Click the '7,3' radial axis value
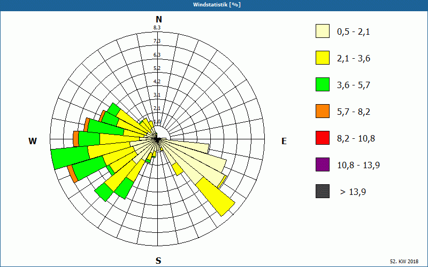This screenshot has width=428, height=267. (x=157, y=41)
